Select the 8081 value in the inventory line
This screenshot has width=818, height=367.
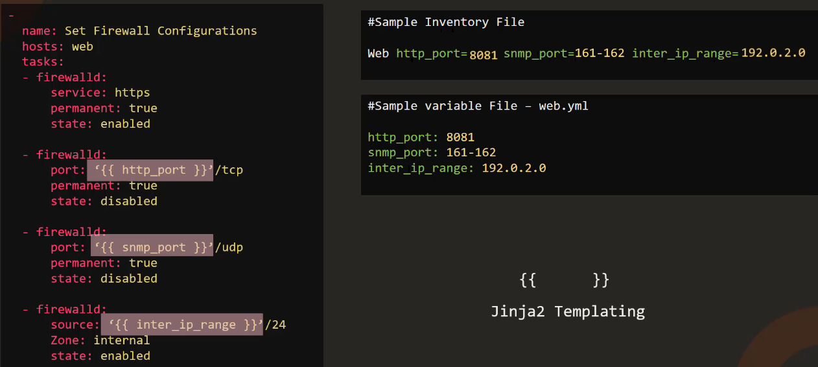tap(484, 54)
